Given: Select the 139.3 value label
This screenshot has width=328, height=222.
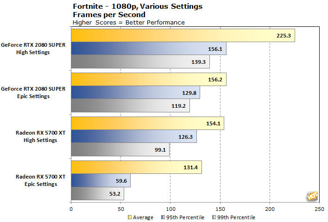Looking at the screenshot, I should pos(199,62).
